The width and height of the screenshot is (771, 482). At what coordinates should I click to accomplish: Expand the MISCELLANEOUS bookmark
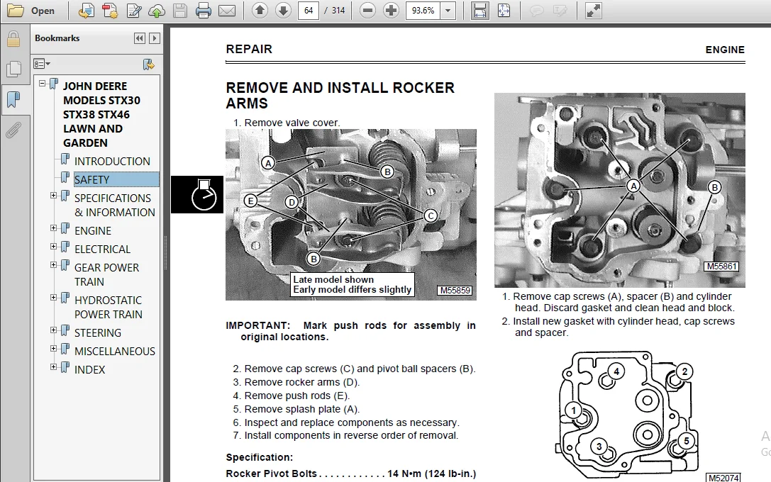tap(54, 349)
